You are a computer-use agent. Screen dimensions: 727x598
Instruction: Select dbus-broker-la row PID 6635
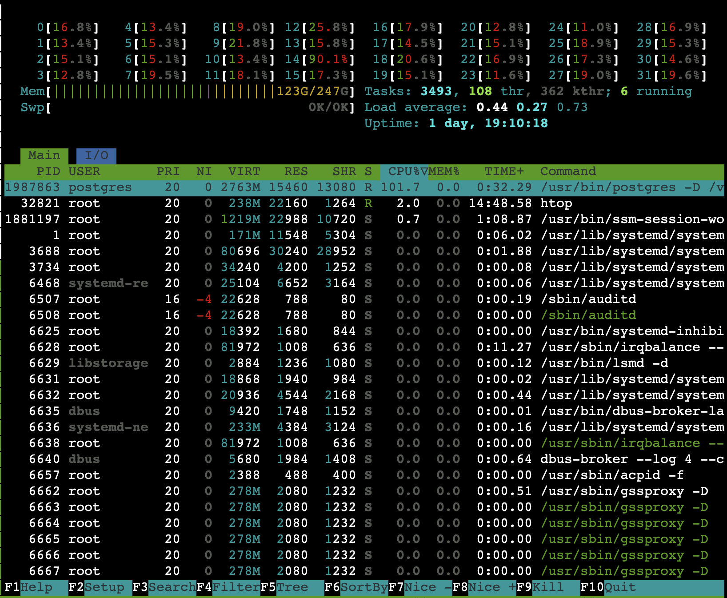[364, 411]
